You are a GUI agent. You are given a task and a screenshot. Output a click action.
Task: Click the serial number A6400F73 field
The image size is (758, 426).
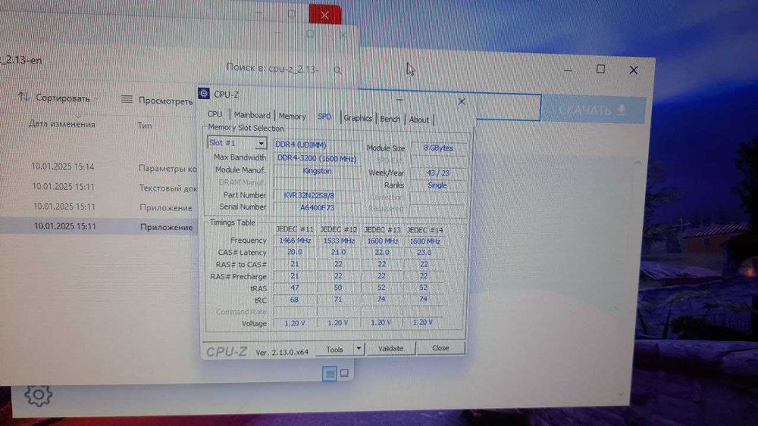(x=317, y=208)
